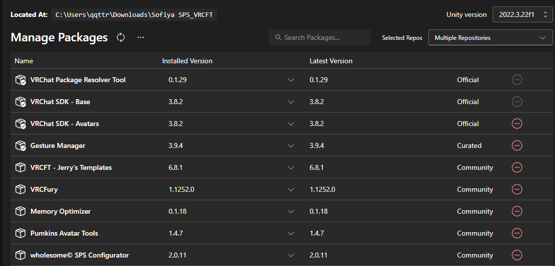Click the Installed Version column header
555x266 pixels.
click(187, 61)
